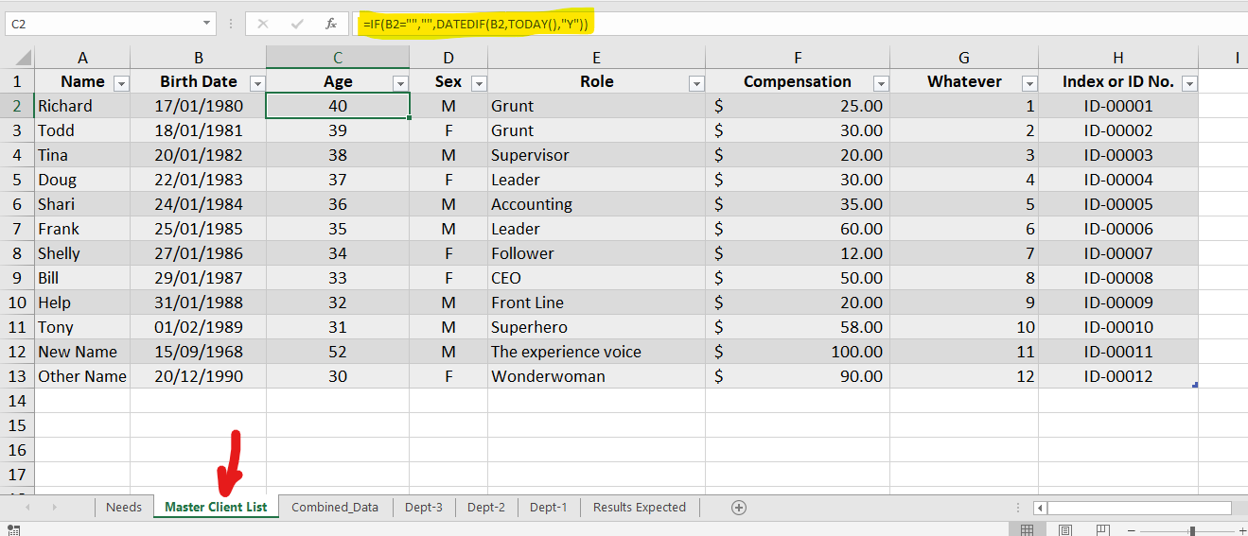This screenshot has width=1248, height=536.
Task: Switch to Page Break Preview icon
Action: pyautogui.click(x=1104, y=530)
